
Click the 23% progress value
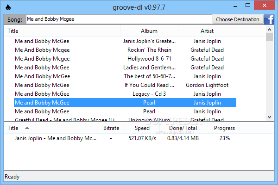[225, 138]
